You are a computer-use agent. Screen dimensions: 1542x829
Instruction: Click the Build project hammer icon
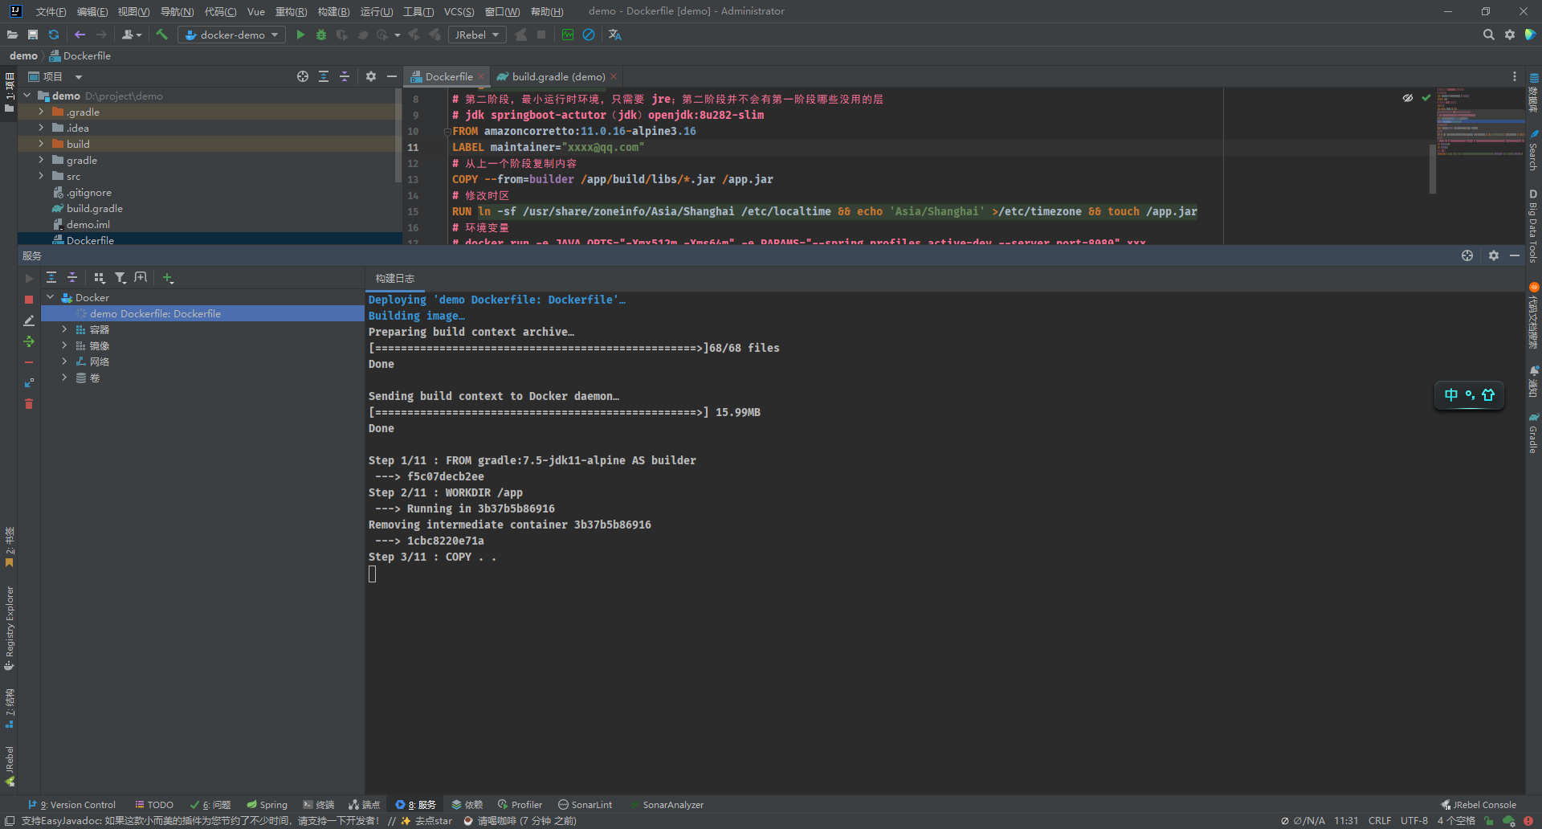pyautogui.click(x=161, y=35)
